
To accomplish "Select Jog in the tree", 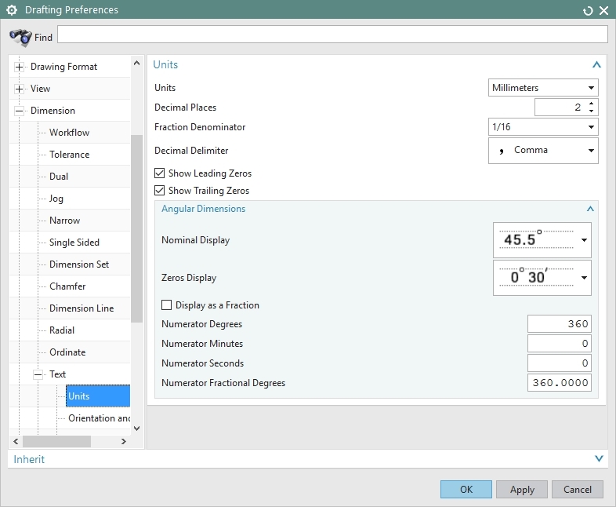I will [56, 199].
